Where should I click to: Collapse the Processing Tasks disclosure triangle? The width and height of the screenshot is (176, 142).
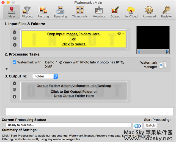click(x=7, y=69)
